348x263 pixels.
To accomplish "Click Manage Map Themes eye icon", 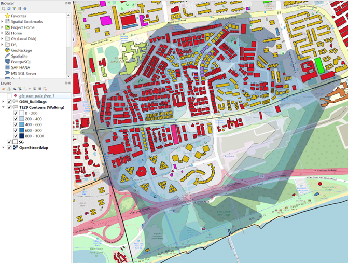I will pos(16,89).
